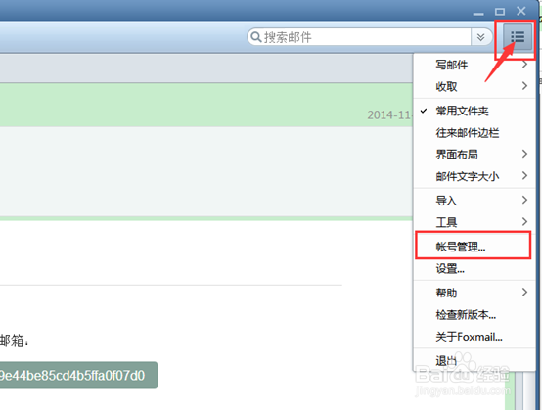Expand advanced search options chevron
Viewport: 542px width, 410px height.
tap(480, 37)
